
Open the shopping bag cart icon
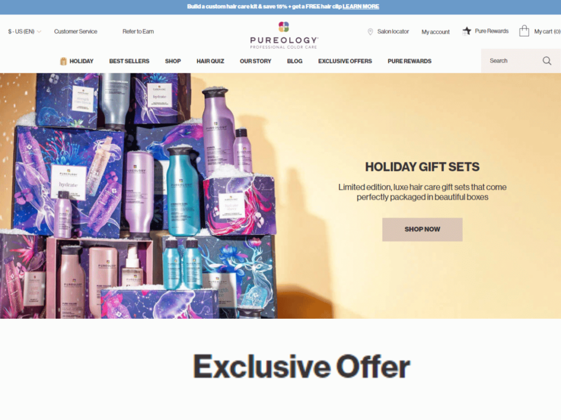(524, 31)
